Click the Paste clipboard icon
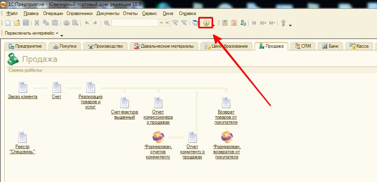The width and height of the screenshot is (377, 182). (x=55, y=23)
